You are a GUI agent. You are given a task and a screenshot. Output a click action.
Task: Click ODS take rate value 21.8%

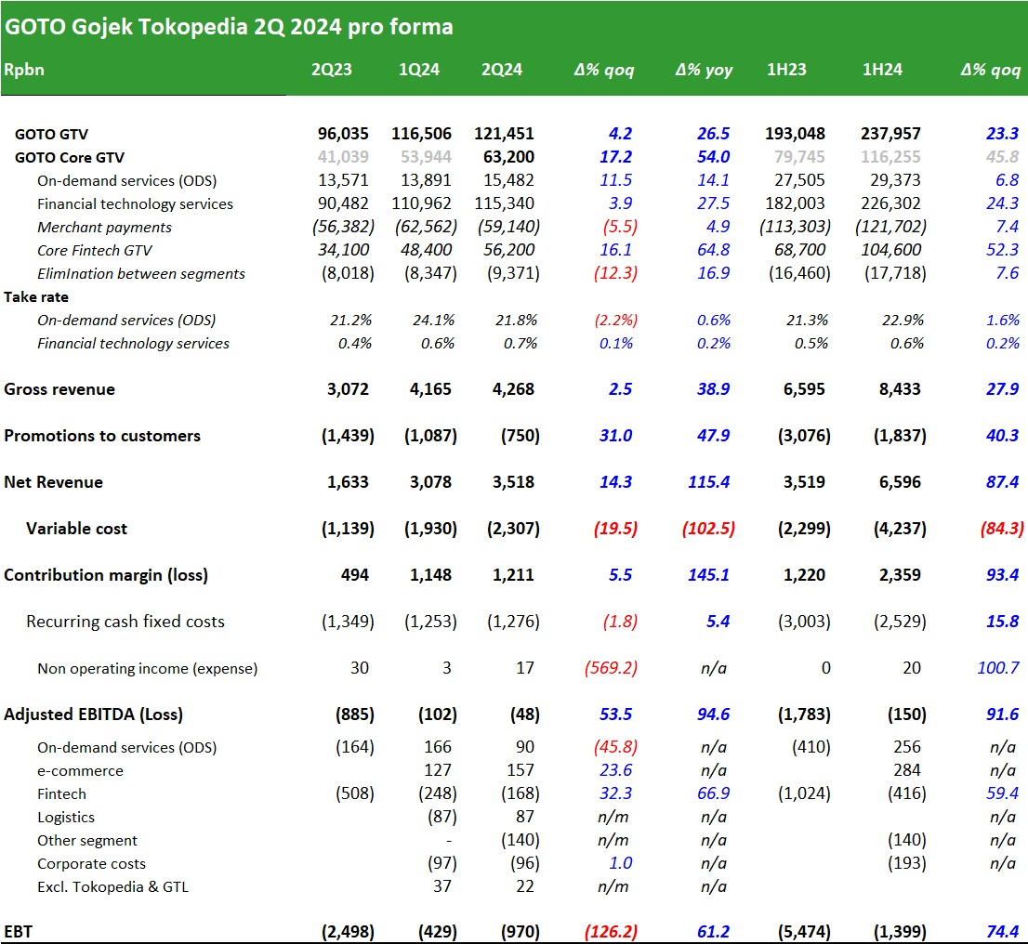click(x=516, y=320)
